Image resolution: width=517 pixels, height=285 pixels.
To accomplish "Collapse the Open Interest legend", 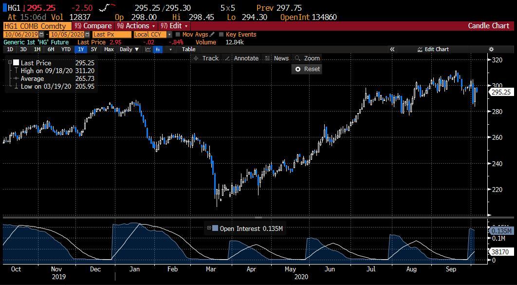I will pyautogui.click(x=209, y=228).
